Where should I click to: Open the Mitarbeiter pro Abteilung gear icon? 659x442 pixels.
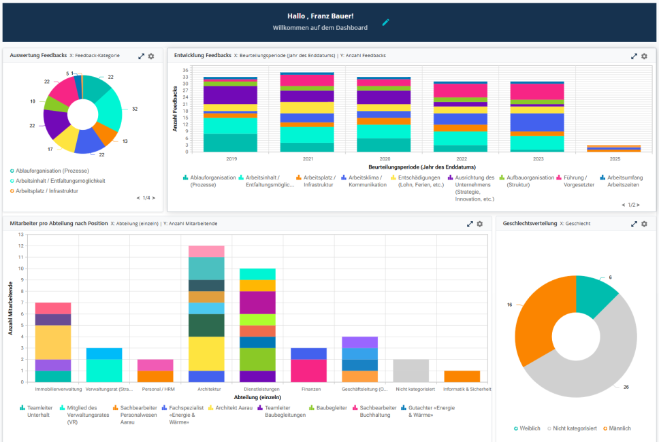pos(481,223)
